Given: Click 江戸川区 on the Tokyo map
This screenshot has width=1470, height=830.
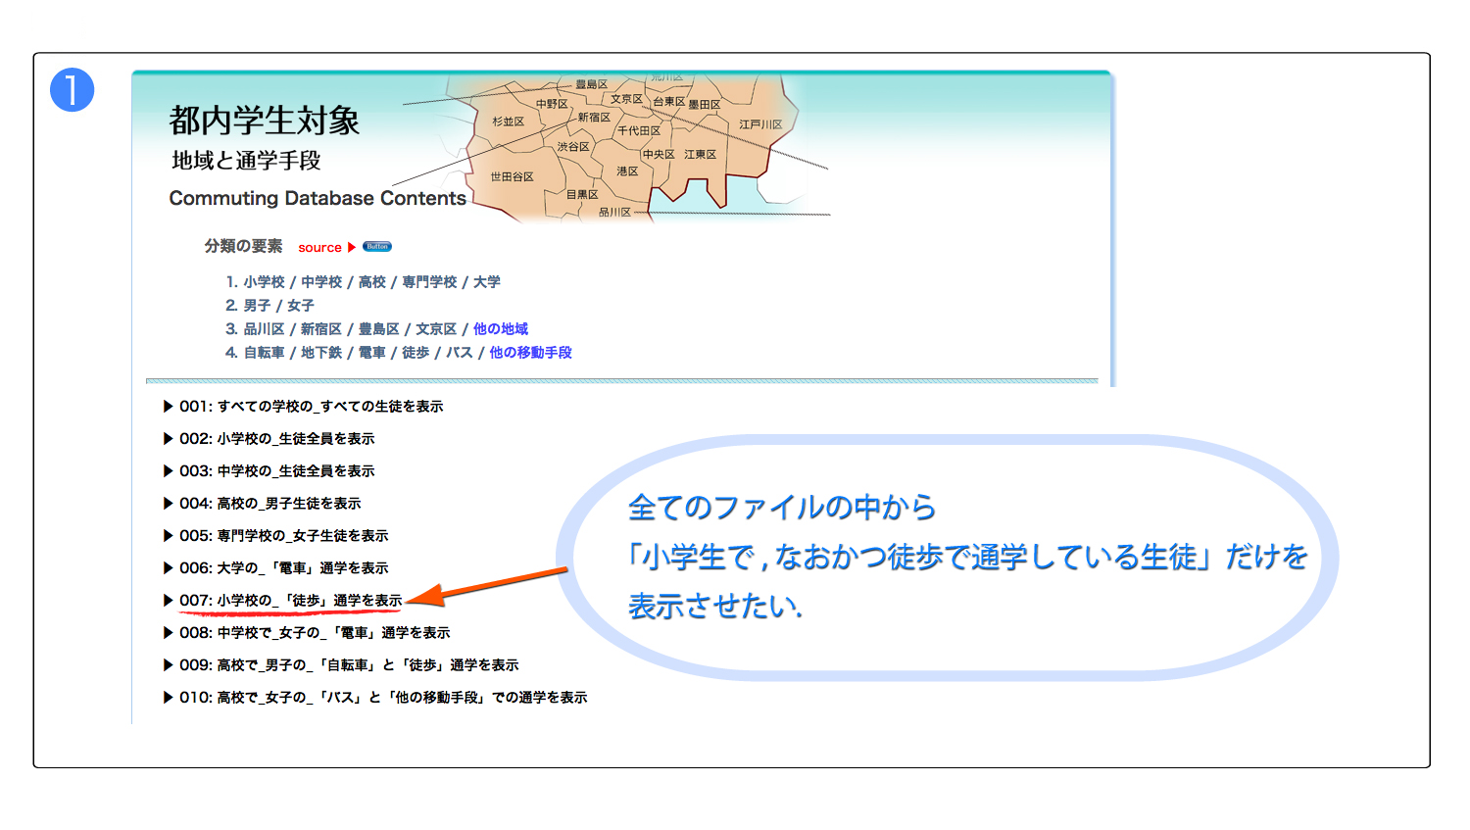Looking at the screenshot, I should [760, 125].
